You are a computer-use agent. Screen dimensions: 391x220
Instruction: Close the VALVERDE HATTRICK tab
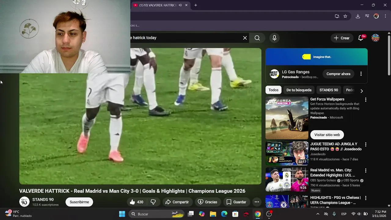pos(186,5)
